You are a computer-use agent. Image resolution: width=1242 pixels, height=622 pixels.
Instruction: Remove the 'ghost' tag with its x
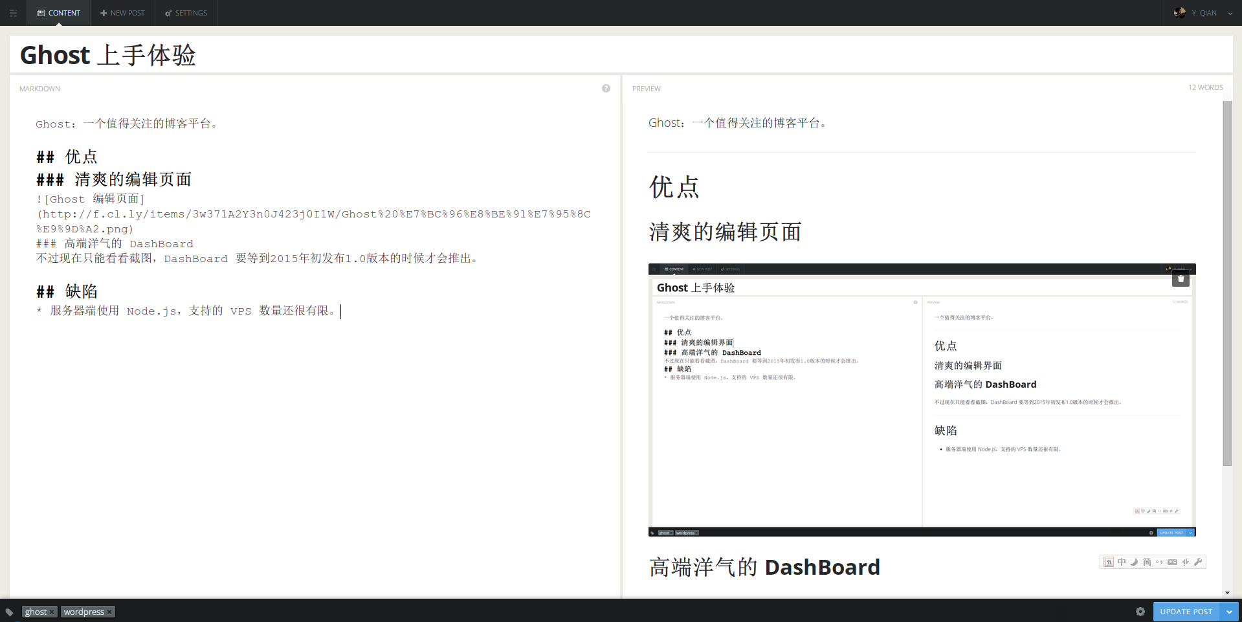click(52, 612)
